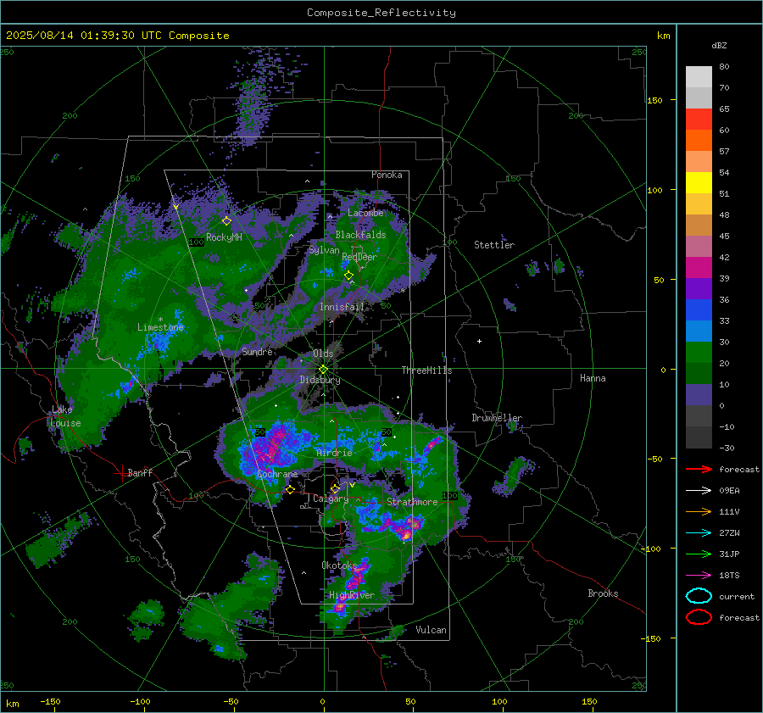763x713 pixels.
Task: Click the Lake Louise label
Action: pos(65,416)
